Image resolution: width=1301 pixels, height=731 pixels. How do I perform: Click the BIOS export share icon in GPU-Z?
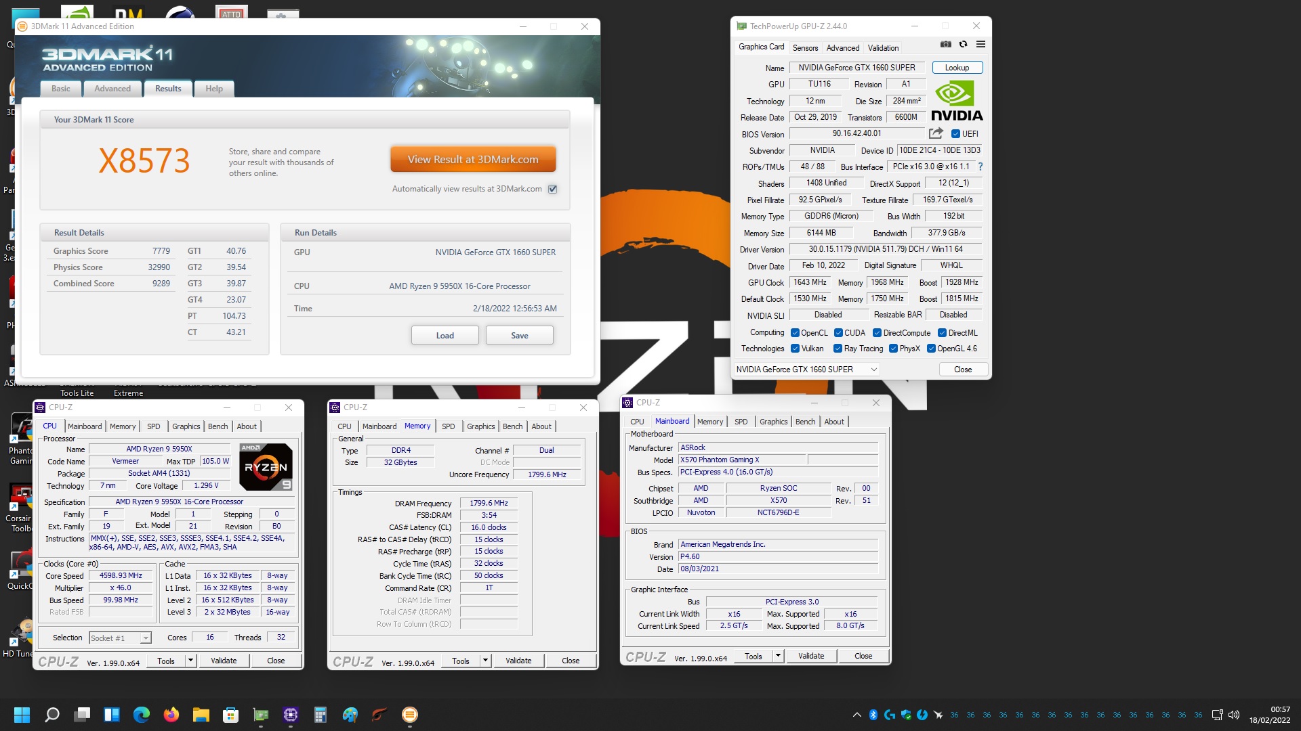[936, 133]
